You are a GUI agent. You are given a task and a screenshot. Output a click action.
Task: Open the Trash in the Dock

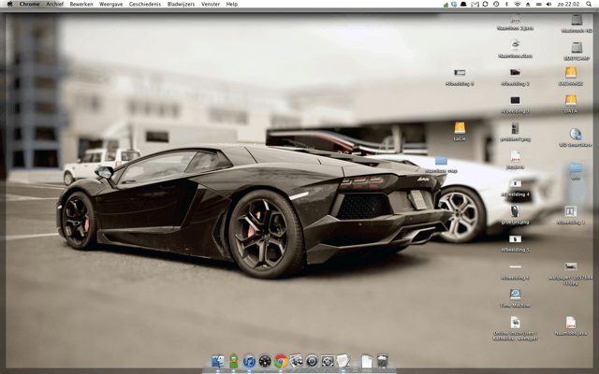click(383, 361)
